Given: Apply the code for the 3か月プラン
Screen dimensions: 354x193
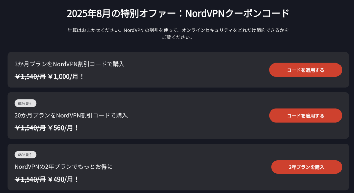Looking at the screenshot, I should tap(306, 70).
